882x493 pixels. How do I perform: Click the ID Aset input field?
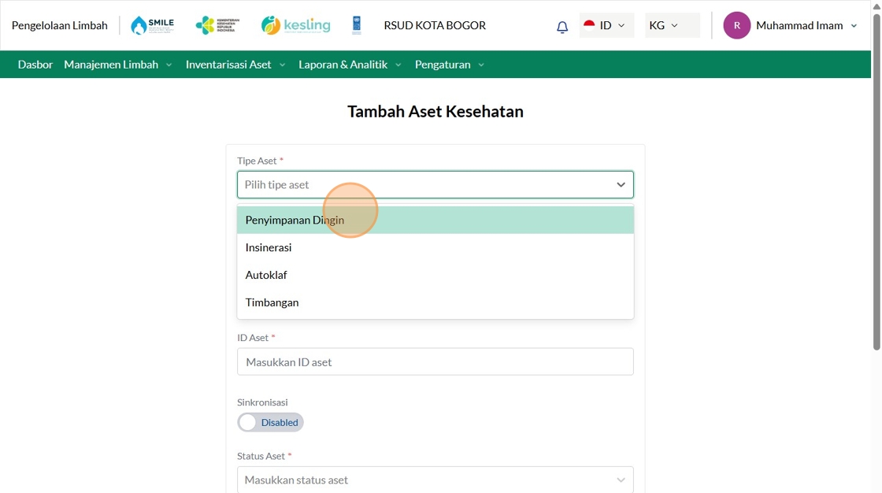[435, 361]
